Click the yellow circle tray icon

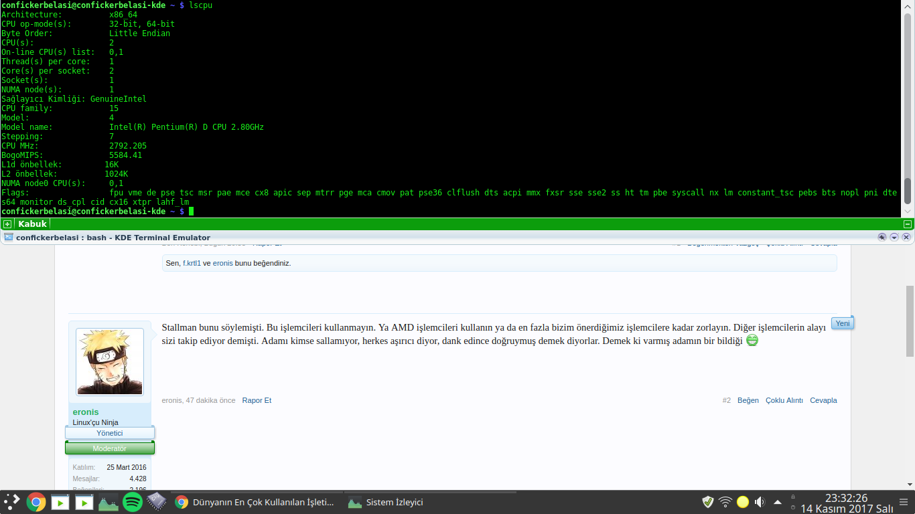[x=743, y=502]
